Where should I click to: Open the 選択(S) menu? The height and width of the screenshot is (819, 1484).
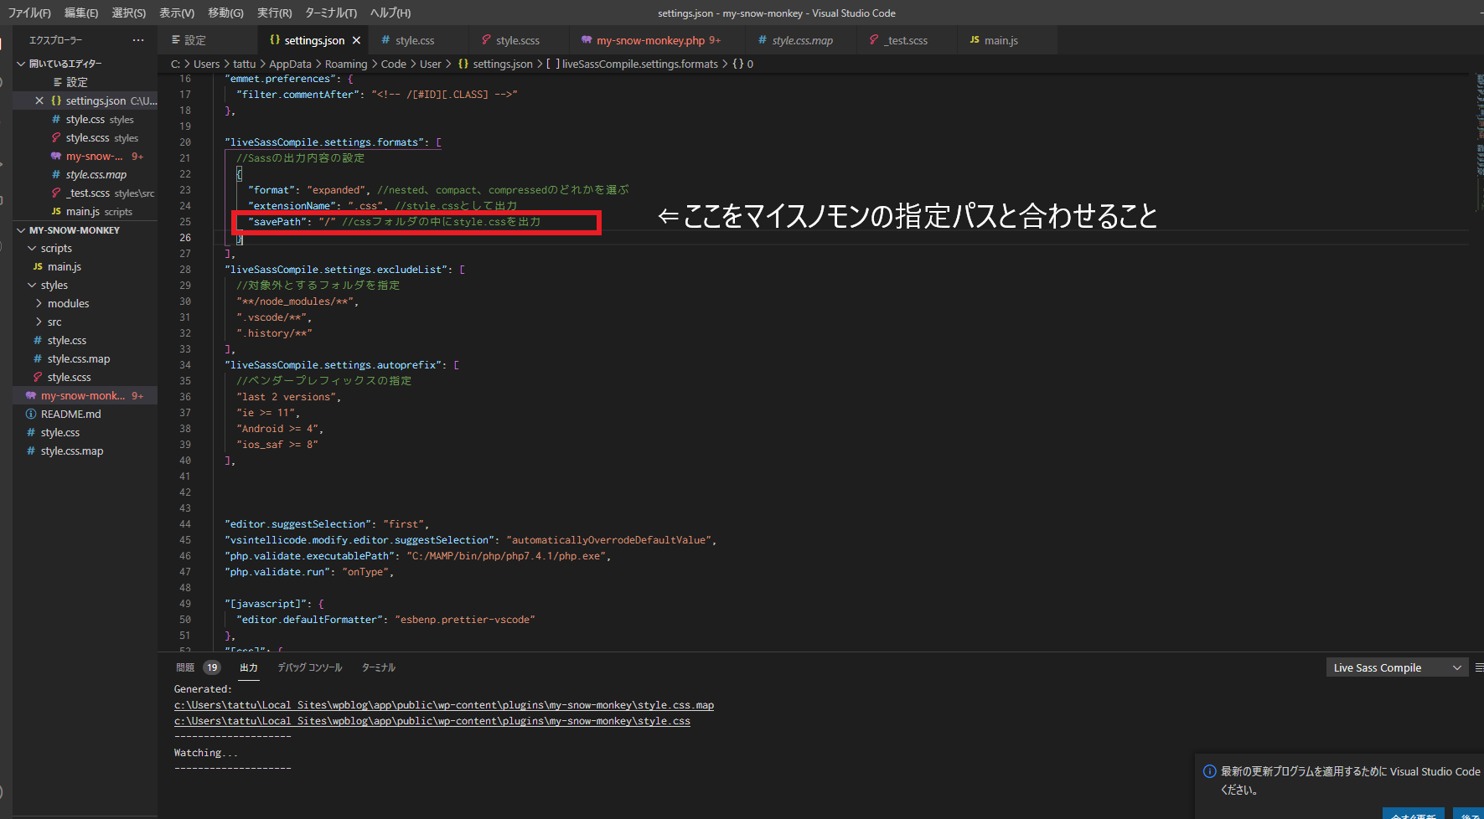(x=129, y=13)
